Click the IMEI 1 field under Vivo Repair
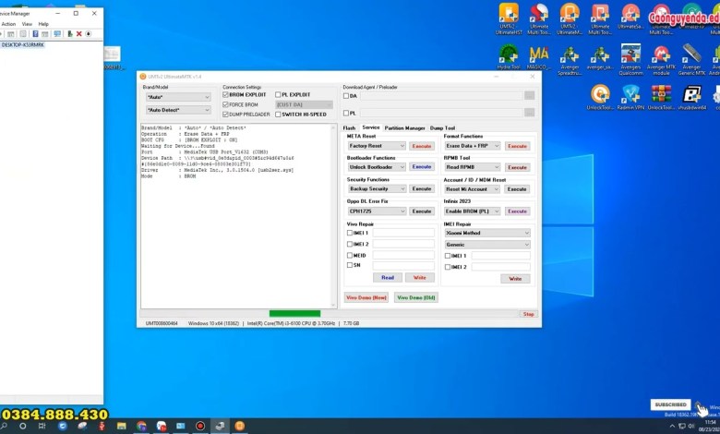The width and height of the screenshot is (720, 434). click(x=403, y=233)
